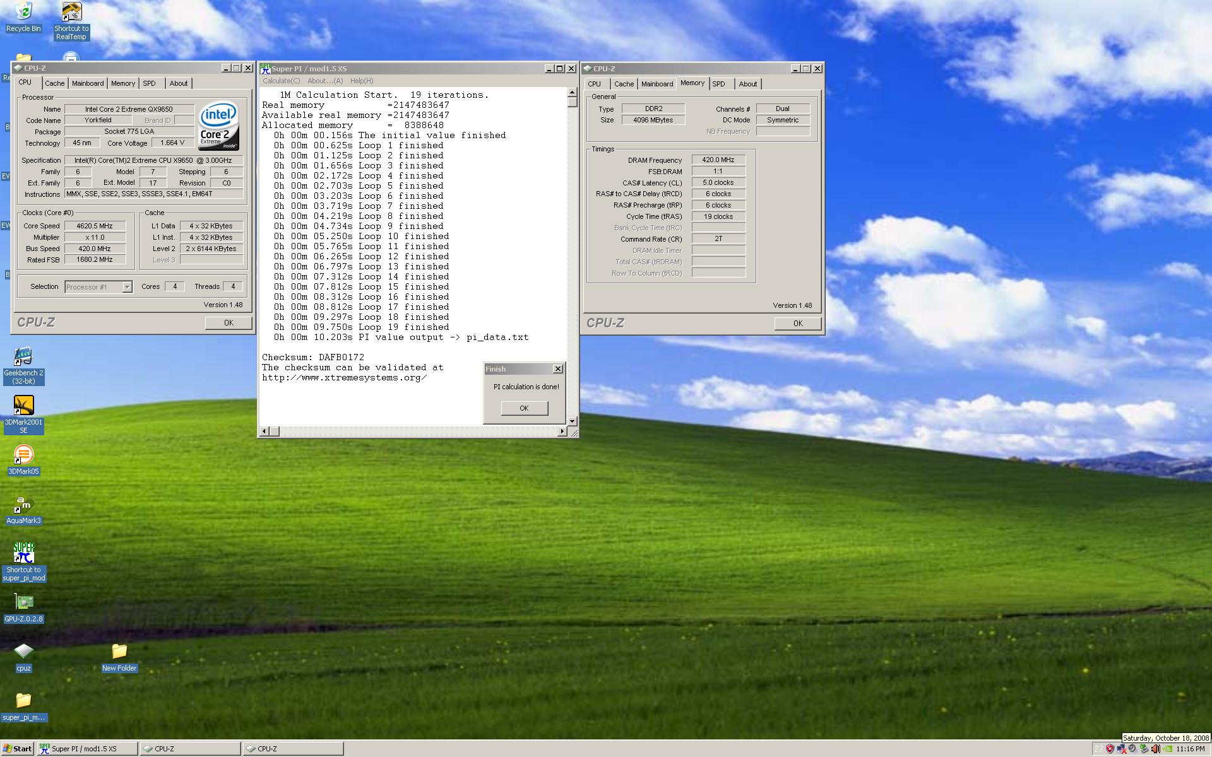Open the NVIDIA settings tray icon

click(1167, 749)
